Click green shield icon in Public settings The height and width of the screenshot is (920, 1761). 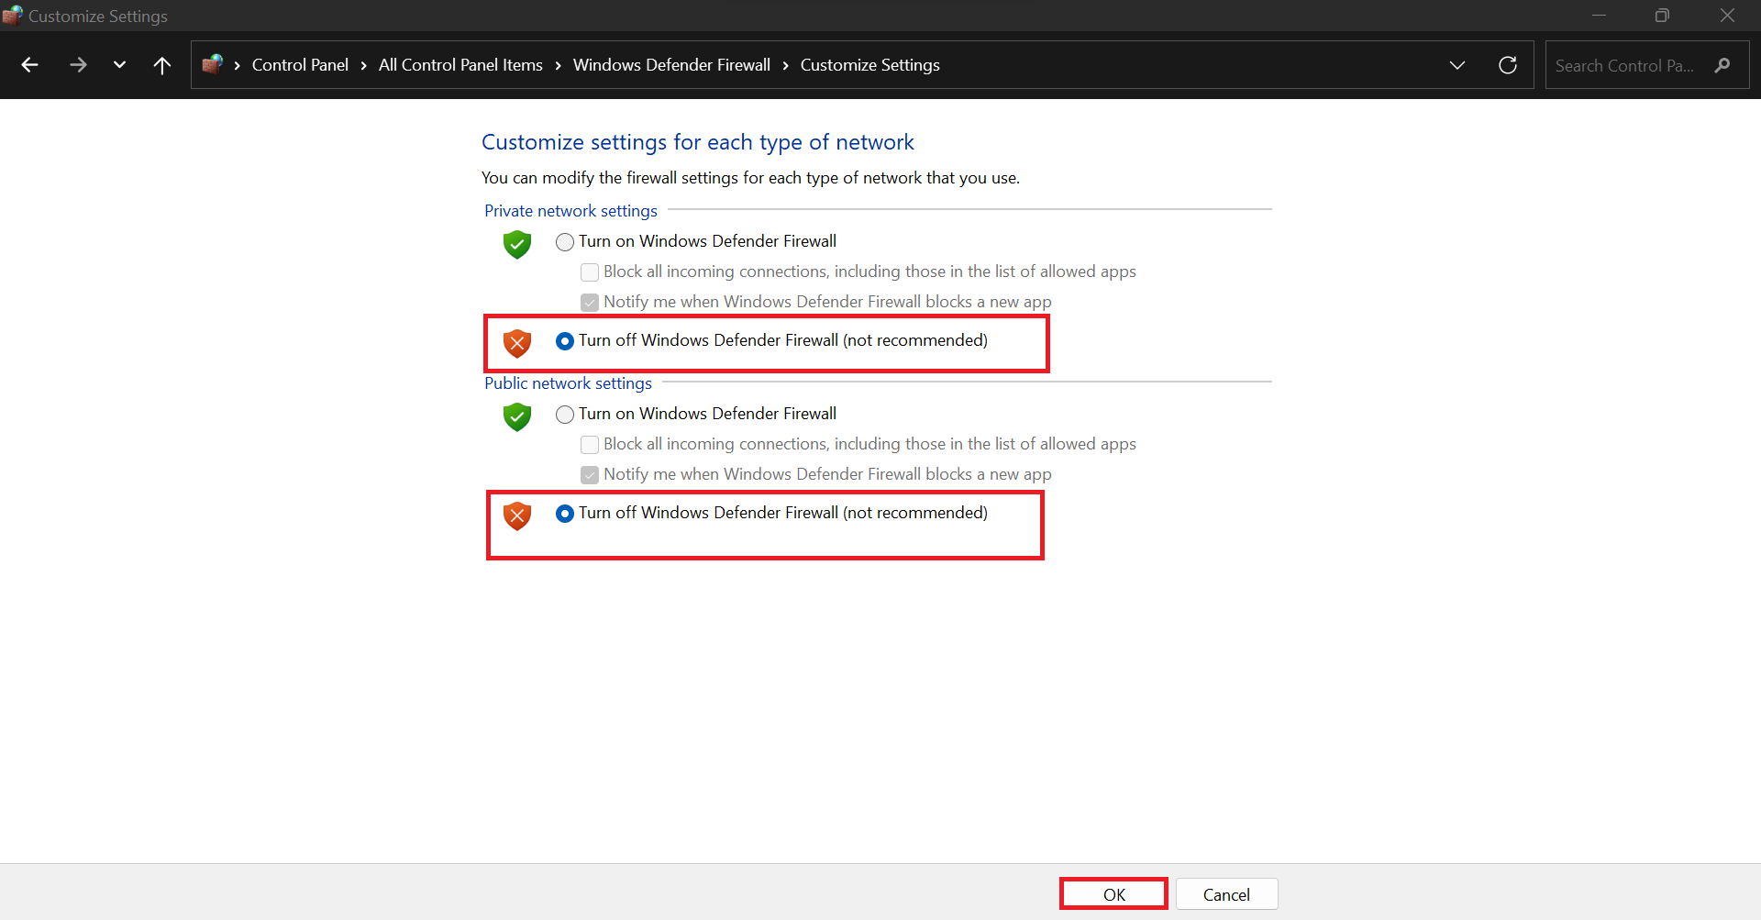517,416
